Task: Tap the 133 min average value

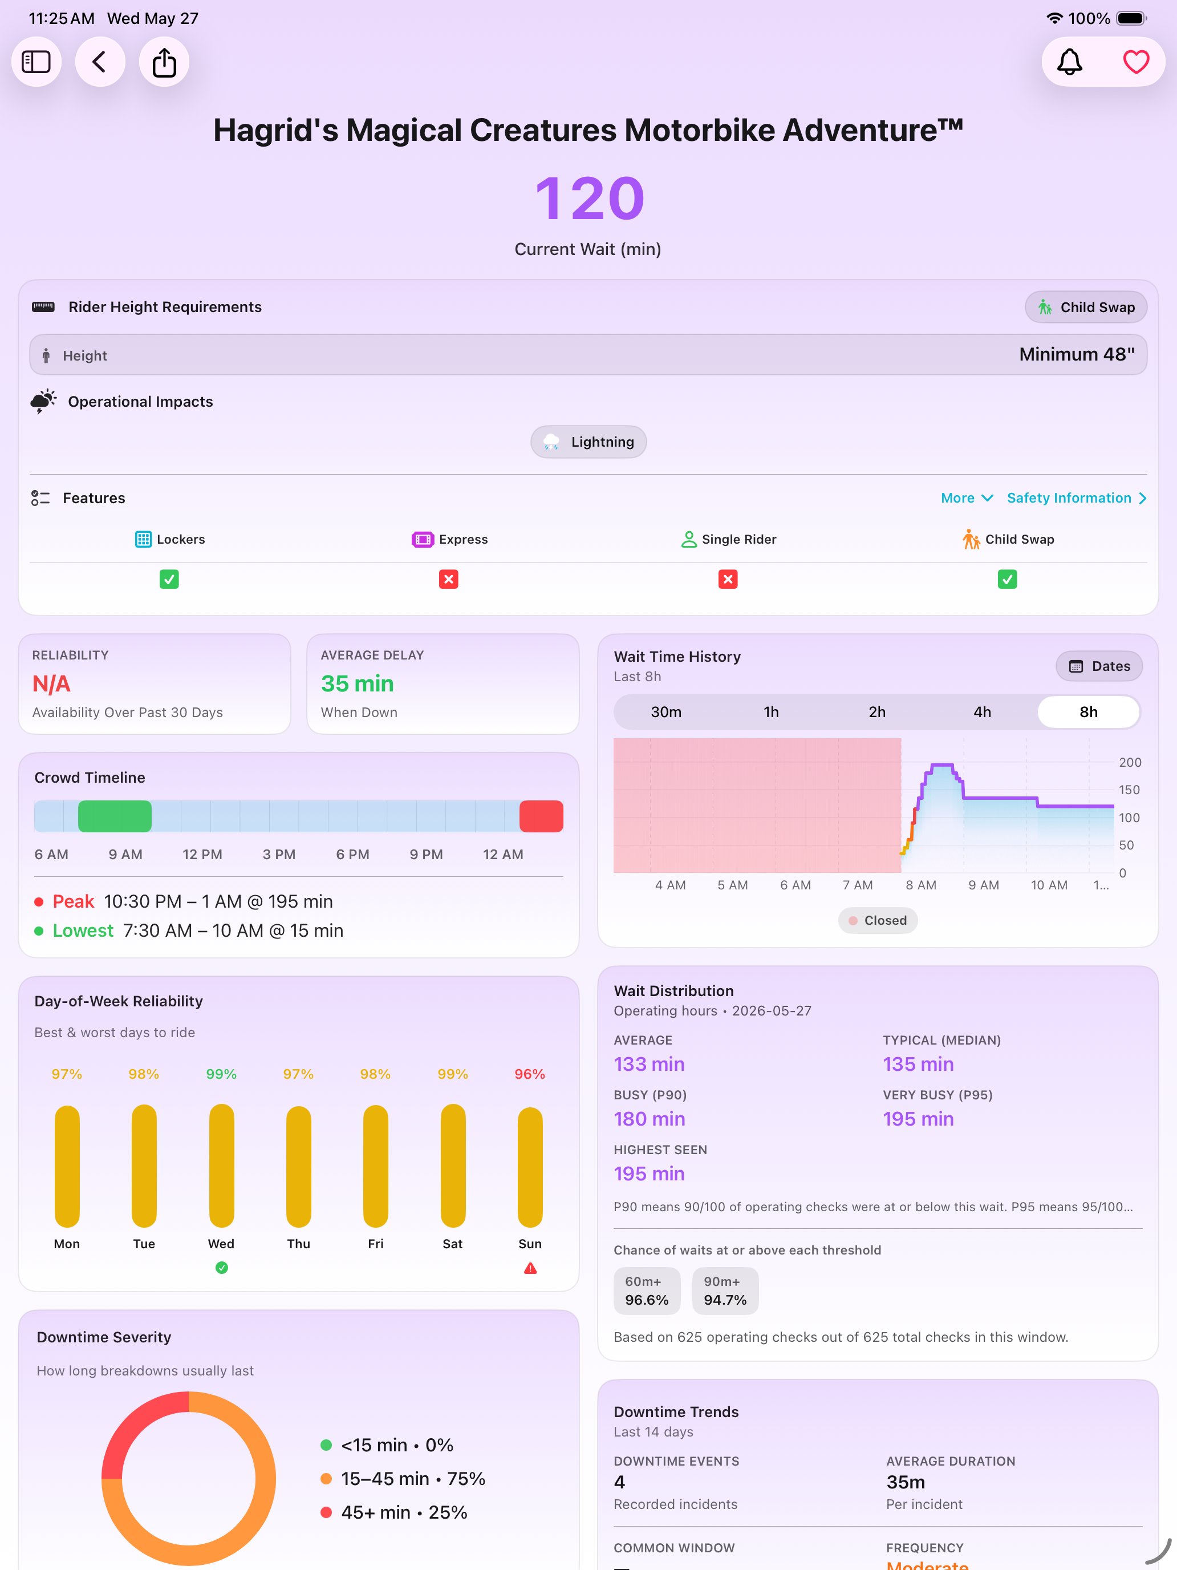Action: point(649,1064)
